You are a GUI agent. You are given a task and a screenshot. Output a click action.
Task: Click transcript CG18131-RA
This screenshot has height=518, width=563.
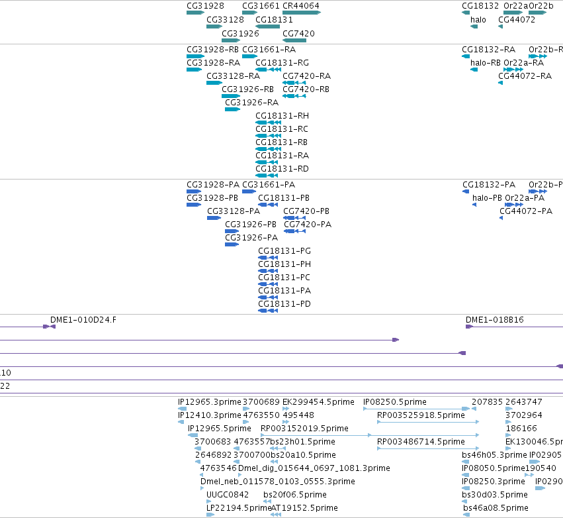click(x=267, y=162)
